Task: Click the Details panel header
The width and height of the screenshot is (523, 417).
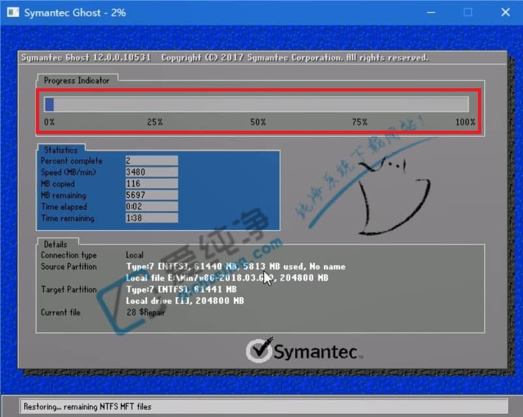Action: pyautogui.click(x=55, y=244)
